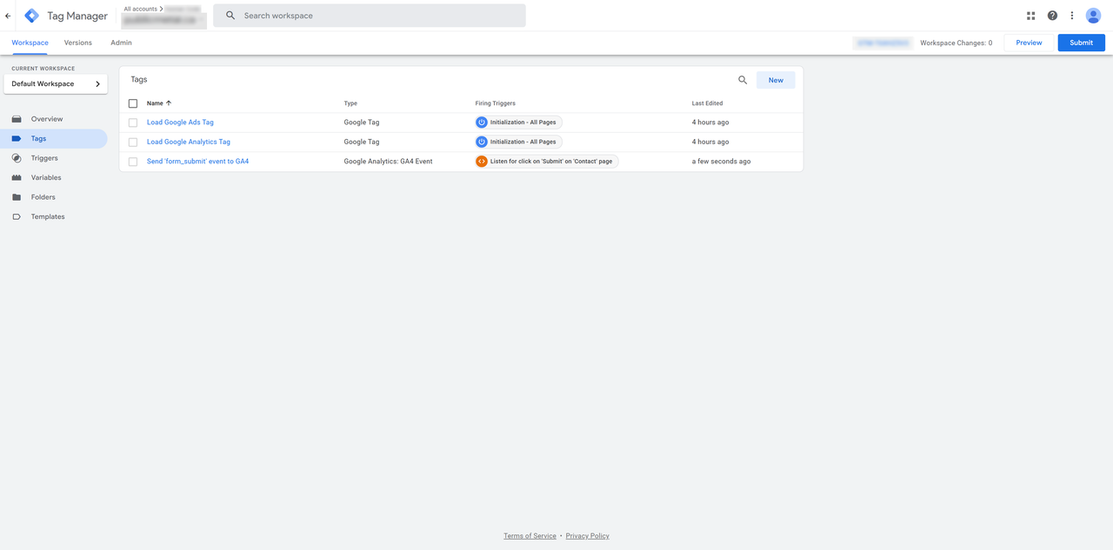The width and height of the screenshot is (1113, 550).
Task: Click the Templates icon in the sidebar
Action: 17,216
